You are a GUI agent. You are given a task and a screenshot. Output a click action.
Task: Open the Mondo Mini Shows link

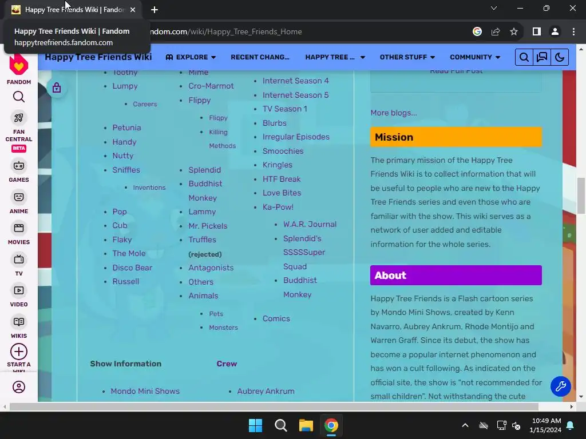click(x=145, y=391)
